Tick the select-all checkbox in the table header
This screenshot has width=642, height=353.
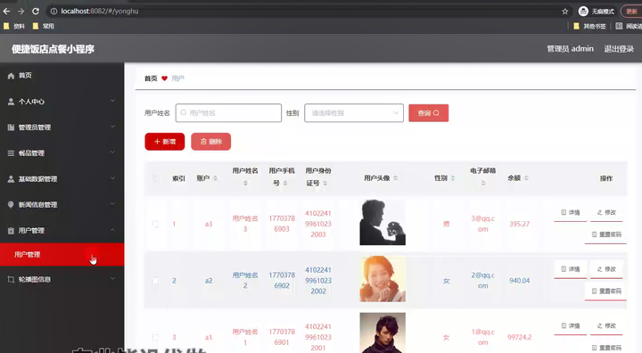(155, 178)
